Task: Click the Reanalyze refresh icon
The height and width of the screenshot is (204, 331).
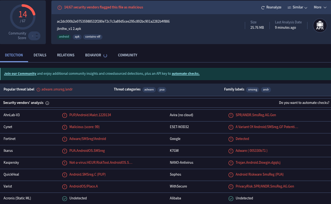Action: (x=263, y=7)
